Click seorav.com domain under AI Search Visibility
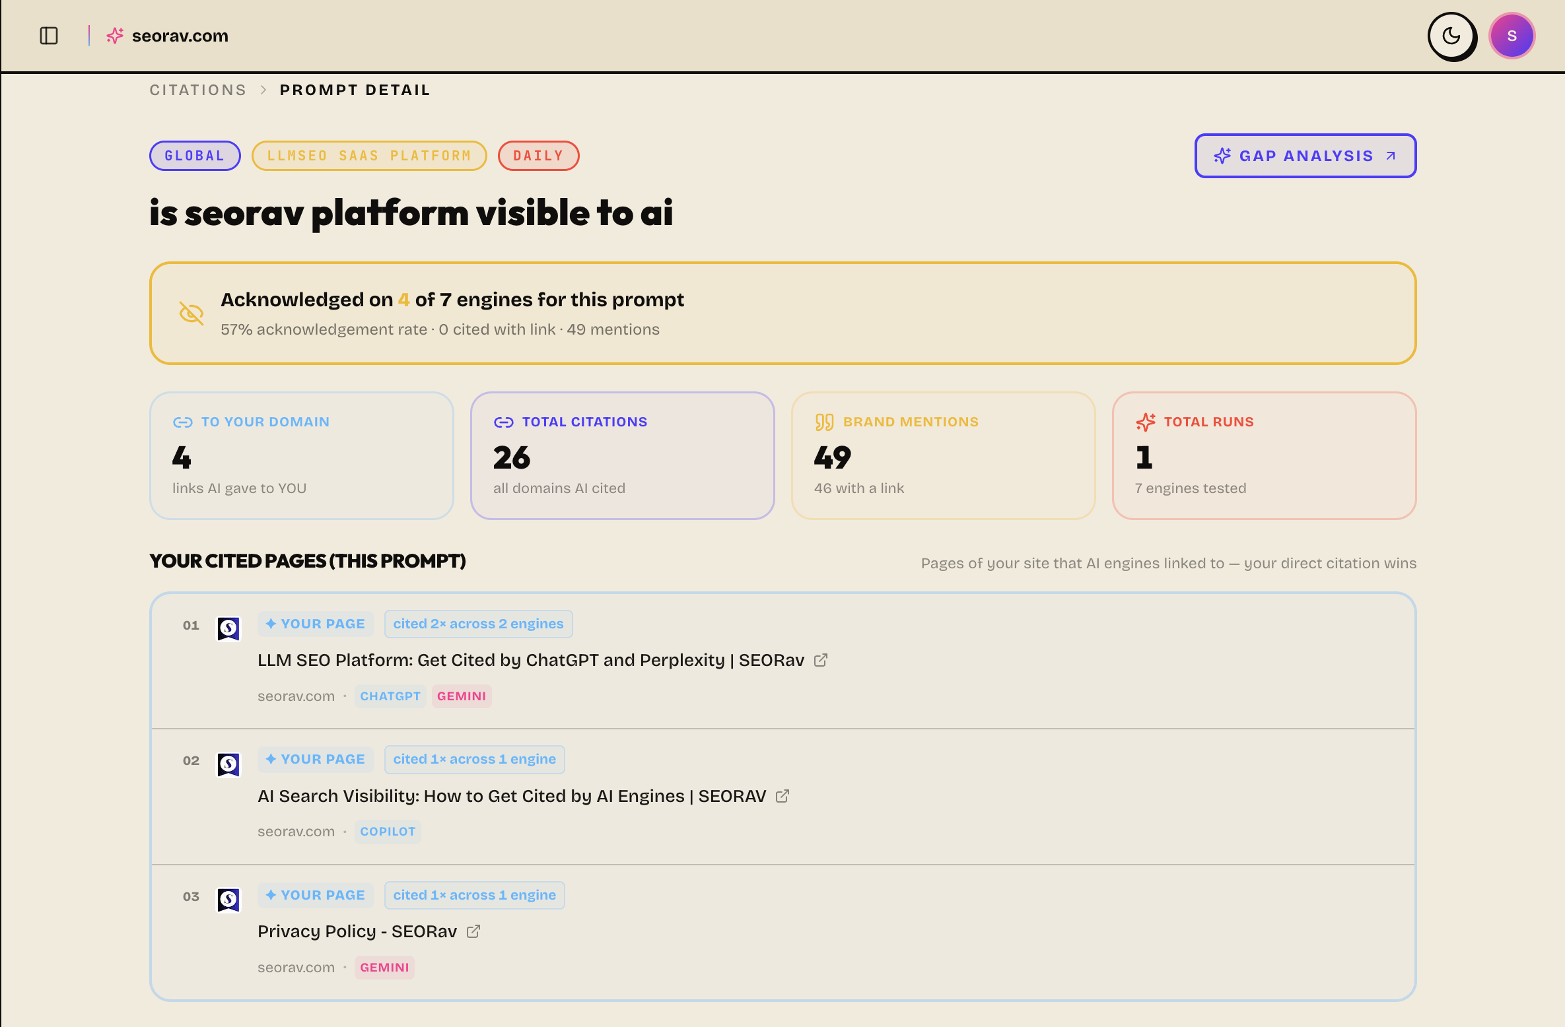 pos(296,832)
